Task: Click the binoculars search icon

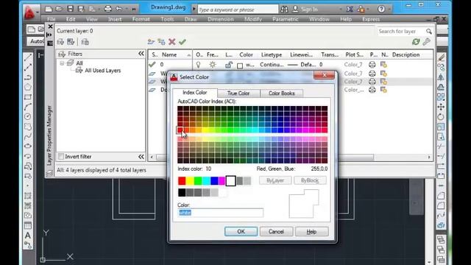Action: click(284, 10)
